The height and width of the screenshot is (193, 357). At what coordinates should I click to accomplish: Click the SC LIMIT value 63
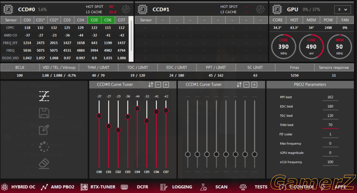pyautogui.click(x=255, y=76)
